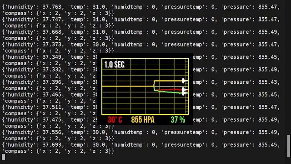Image resolution: width=291 pixels, height=164 pixels.
Task: Click temp 30.0 in the 37.693 row
Action: (99, 145)
